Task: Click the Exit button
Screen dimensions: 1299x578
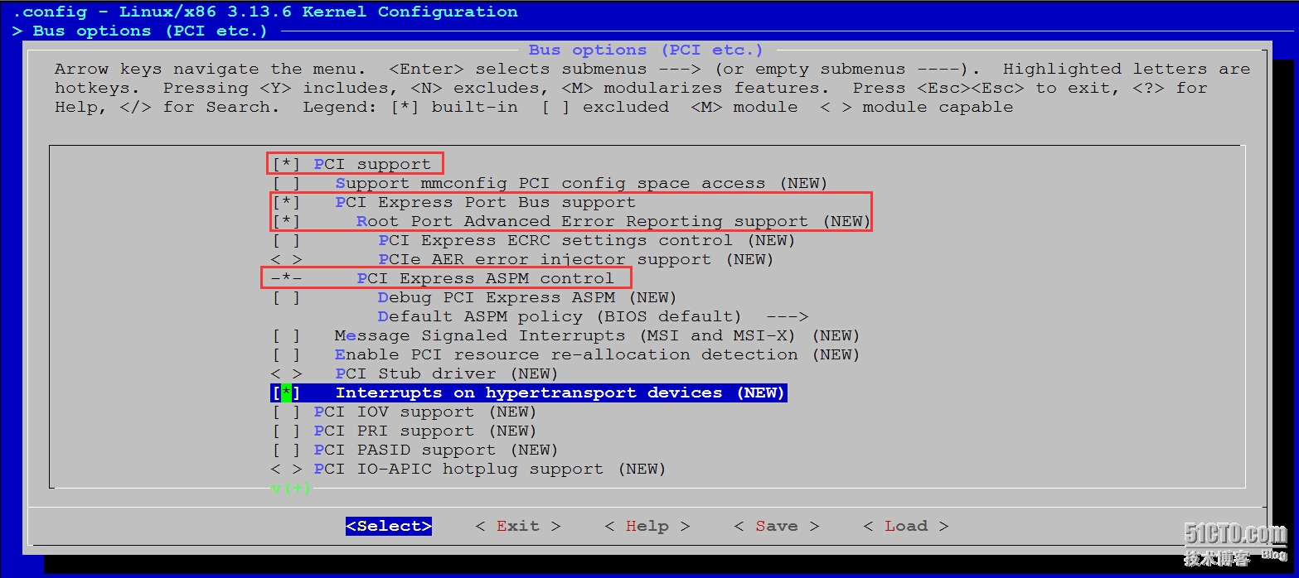Action: (x=518, y=526)
